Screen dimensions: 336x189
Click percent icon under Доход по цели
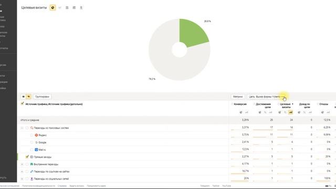click(x=304, y=112)
